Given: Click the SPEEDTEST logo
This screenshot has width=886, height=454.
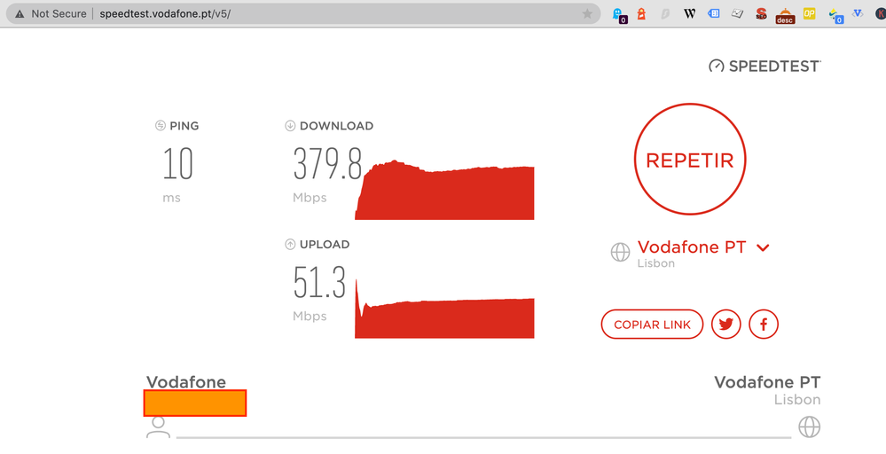Looking at the screenshot, I should (x=764, y=67).
